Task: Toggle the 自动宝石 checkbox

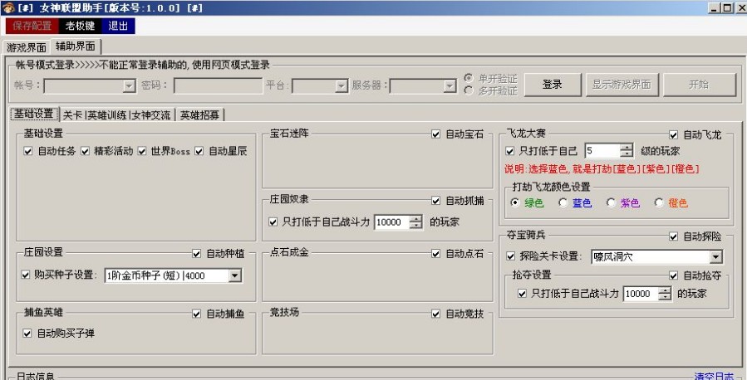Action: pyautogui.click(x=436, y=134)
